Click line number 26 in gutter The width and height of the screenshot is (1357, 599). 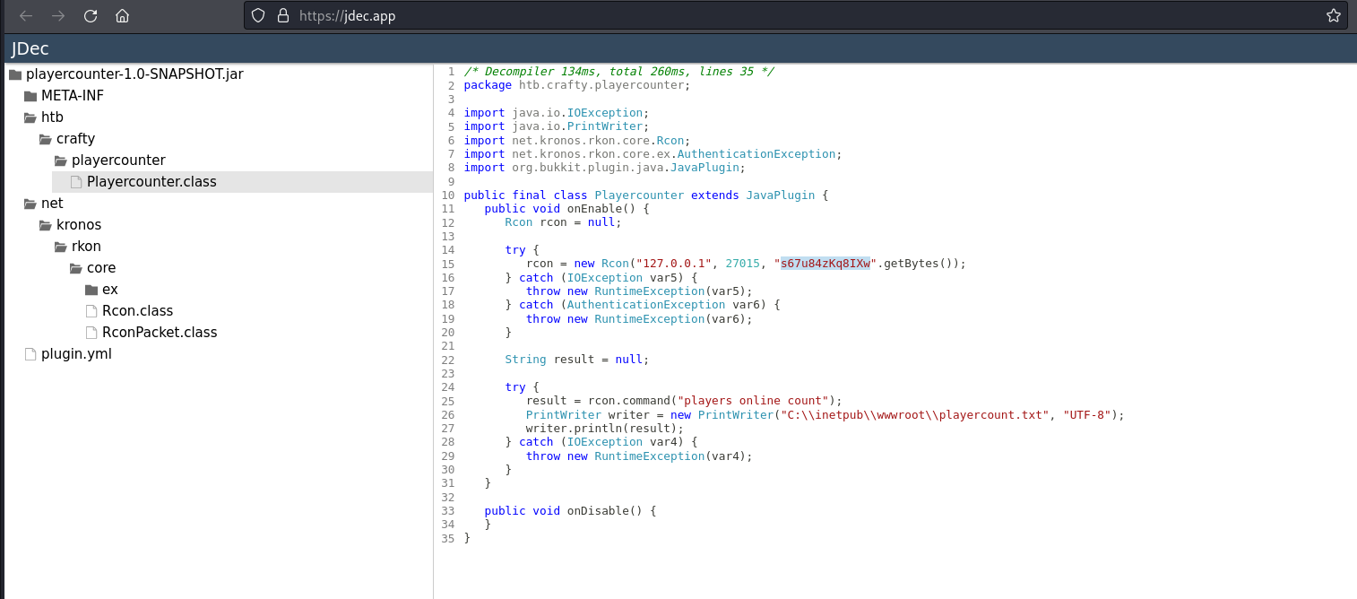[x=448, y=414]
